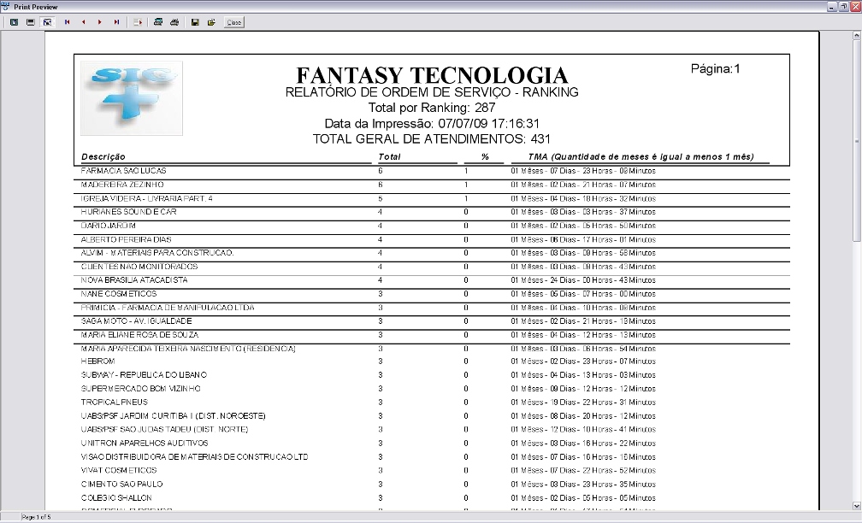
Task: Go to the previous page
Action: coord(84,22)
